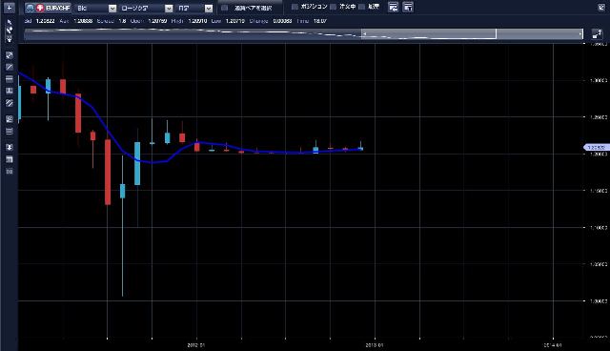
Task: Open the Bid price type dropdown
Action: [x=95, y=9]
